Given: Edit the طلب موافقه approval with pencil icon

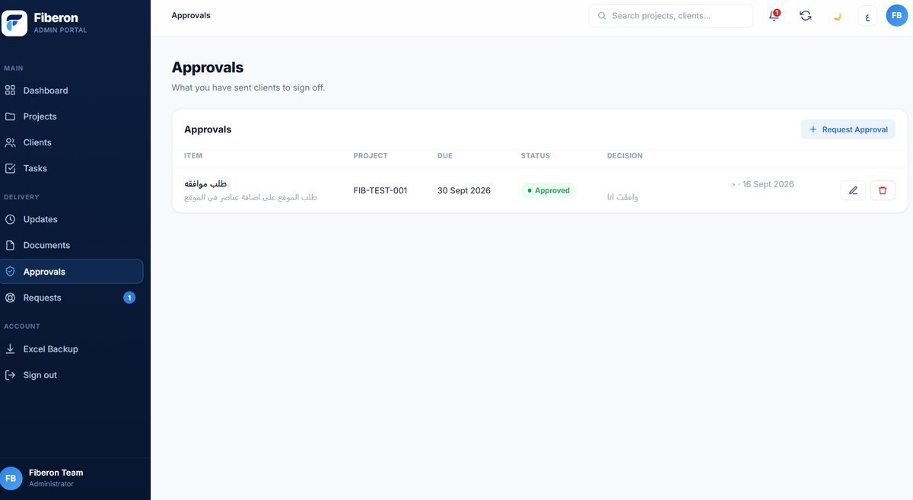Looking at the screenshot, I should (853, 190).
